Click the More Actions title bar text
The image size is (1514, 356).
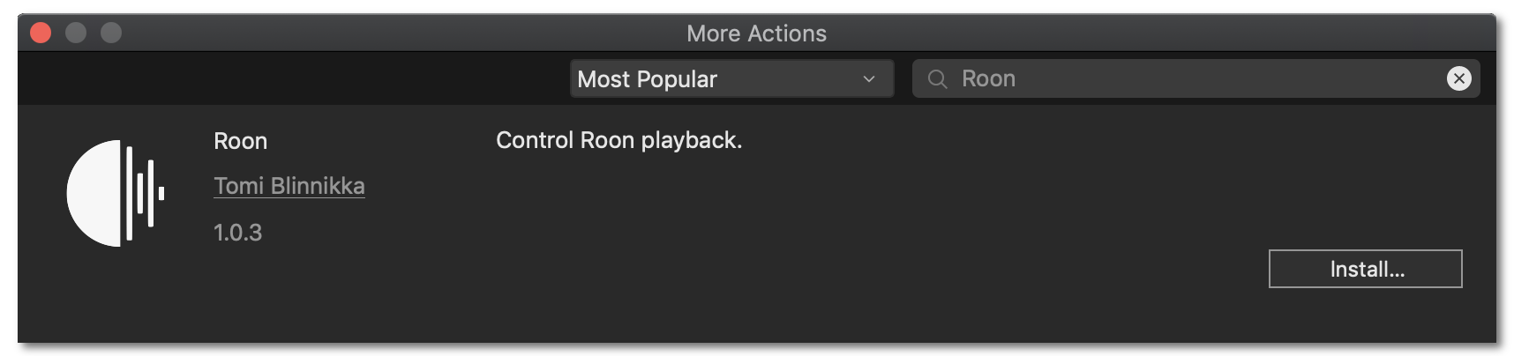[756, 33]
